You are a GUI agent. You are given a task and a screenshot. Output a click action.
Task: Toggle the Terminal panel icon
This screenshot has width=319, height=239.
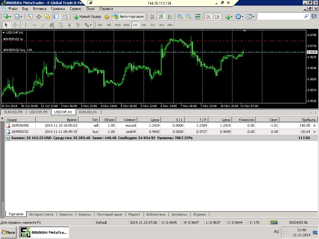[56, 16]
